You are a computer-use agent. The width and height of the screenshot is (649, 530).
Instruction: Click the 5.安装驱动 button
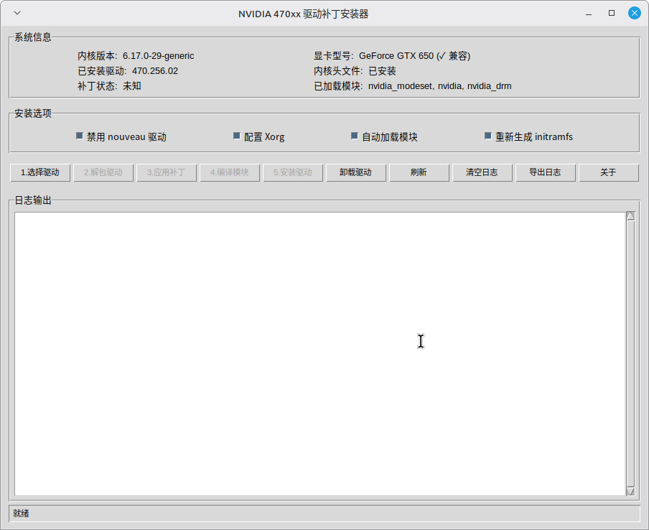(x=293, y=172)
